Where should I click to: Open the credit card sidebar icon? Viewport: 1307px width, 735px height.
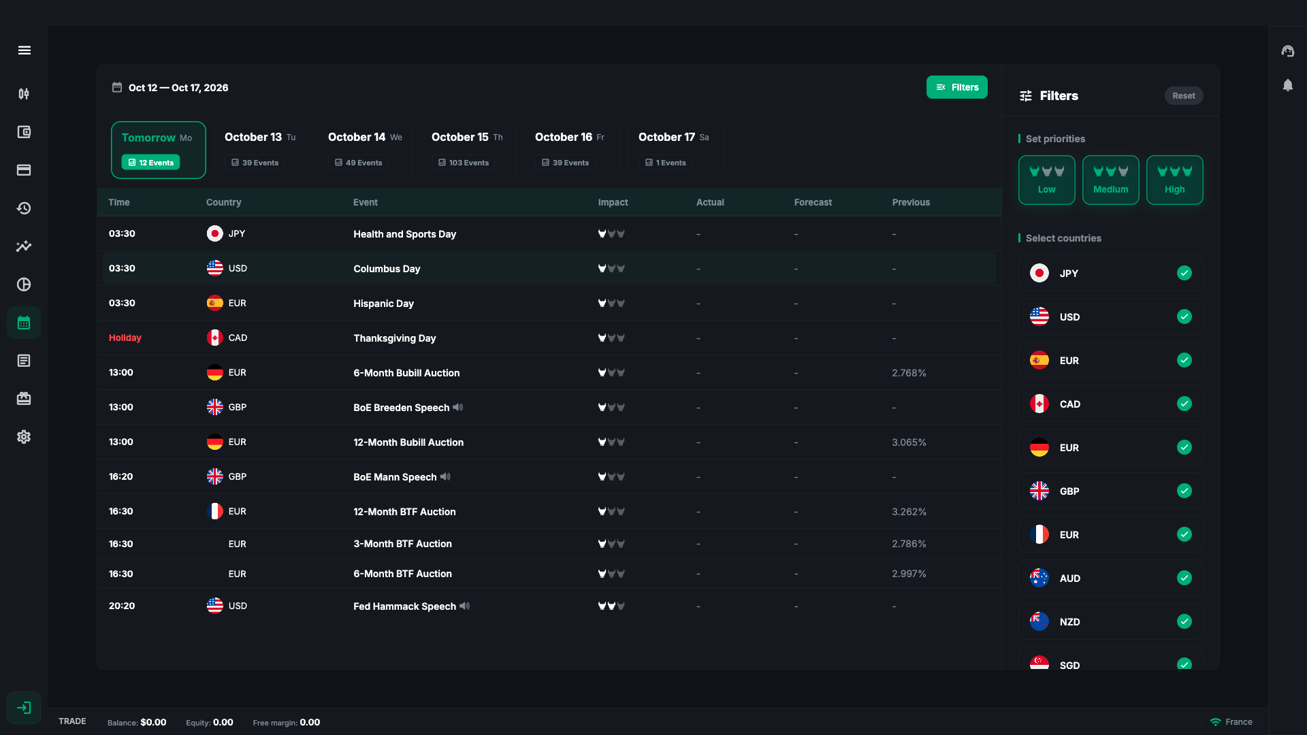pos(24,170)
